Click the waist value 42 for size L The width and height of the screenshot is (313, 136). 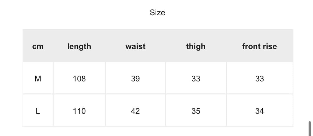coord(135,111)
